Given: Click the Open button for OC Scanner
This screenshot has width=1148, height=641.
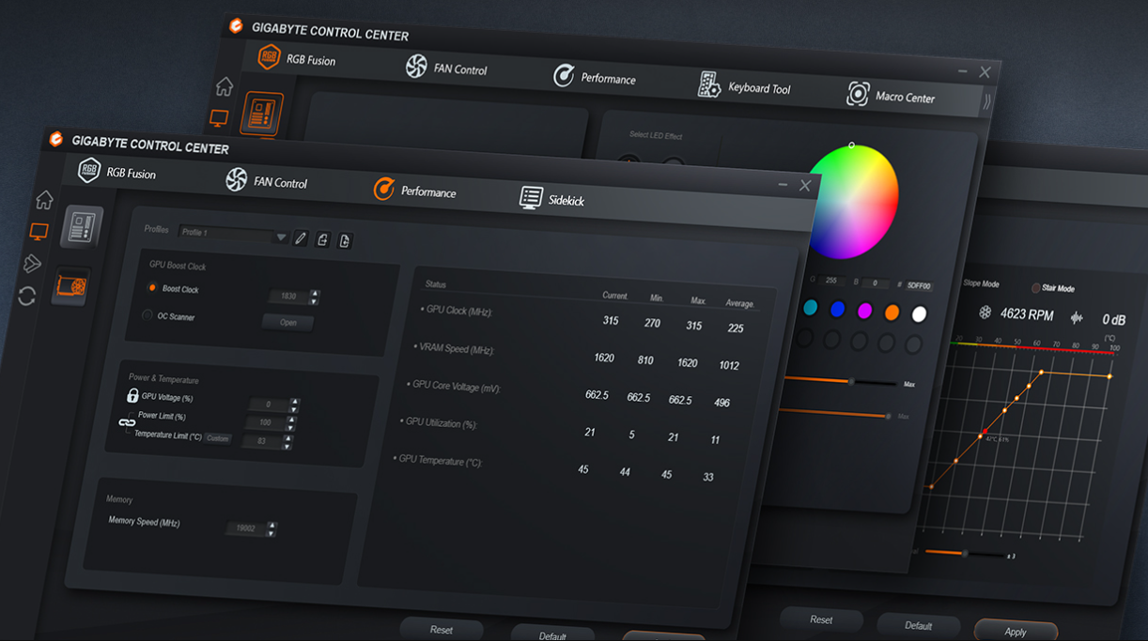Looking at the screenshot, I should pyautogui.click(x=287, y=323).
